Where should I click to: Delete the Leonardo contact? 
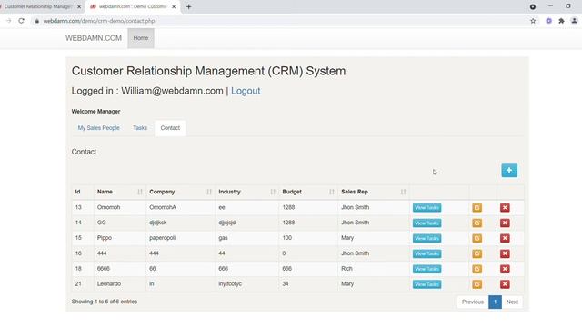pyautogui.click(x=505, y=284)
